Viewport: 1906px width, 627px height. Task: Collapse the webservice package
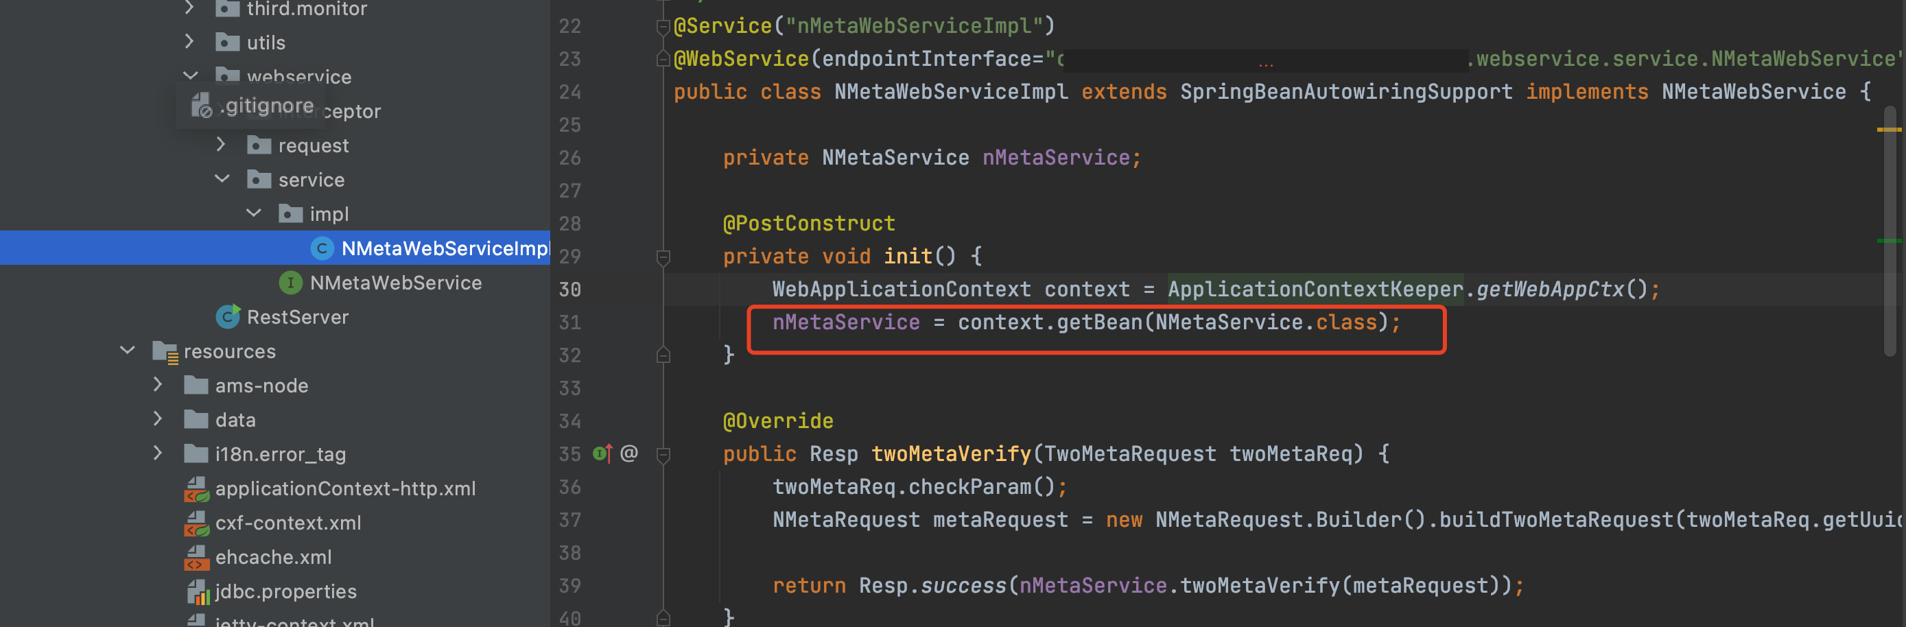(x=190, y=75)
